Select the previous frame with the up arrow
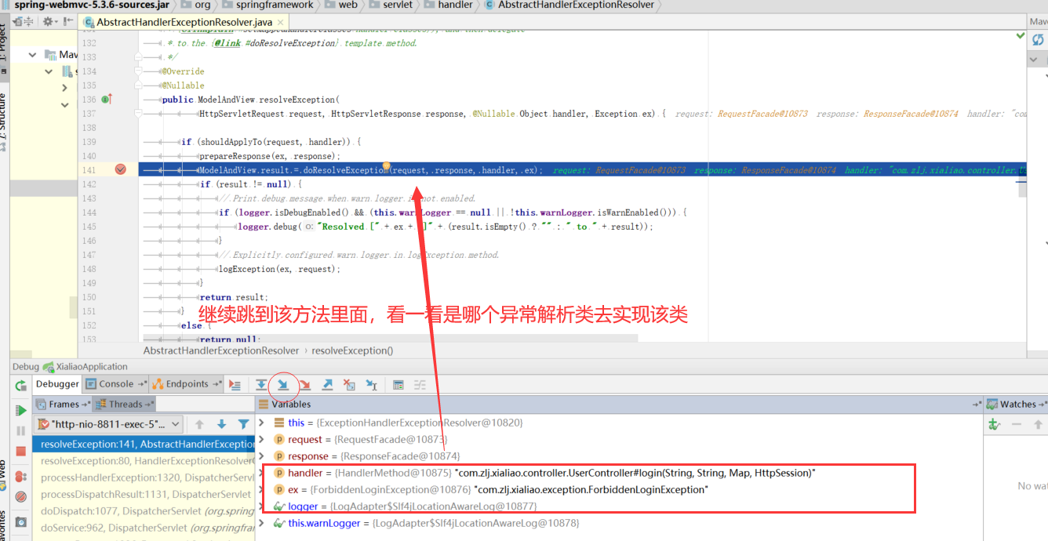Screen dimensions: 1048x541 click(199, 424)
